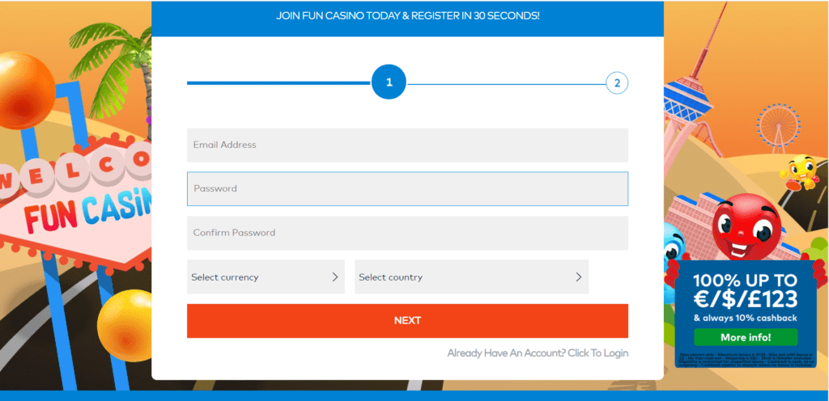
Task: Click the 100% UP TO €/$/£123 bonus banner
Action: pos(746,314)
